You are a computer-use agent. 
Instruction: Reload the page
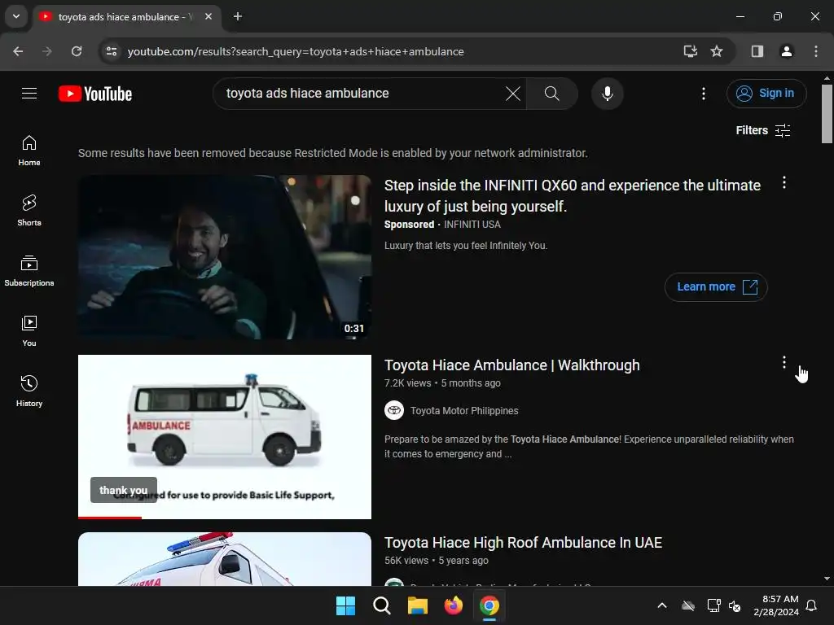[x=77, y=51]
